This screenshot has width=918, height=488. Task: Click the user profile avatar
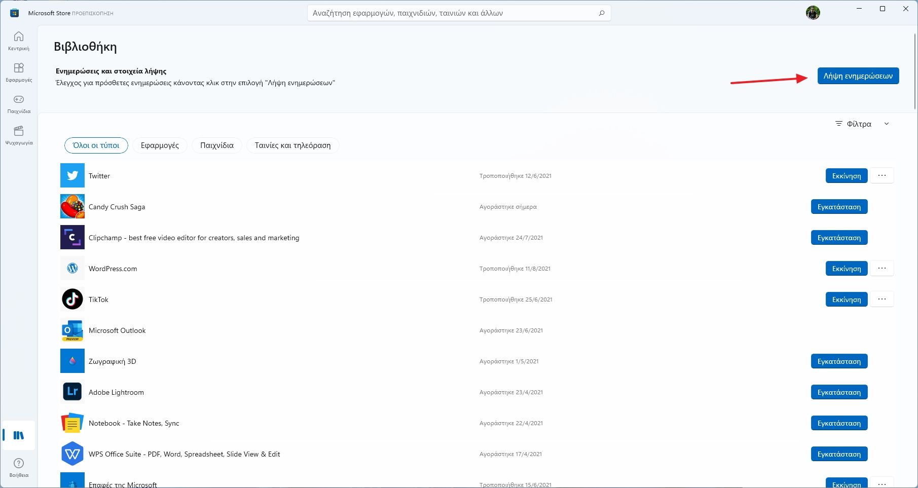(x=813, y=13)
